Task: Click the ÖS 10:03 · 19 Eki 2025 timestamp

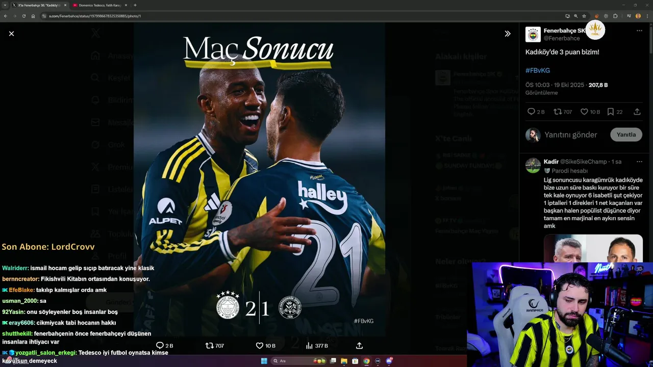Action: pyautogui.click(x=555, y=85)
